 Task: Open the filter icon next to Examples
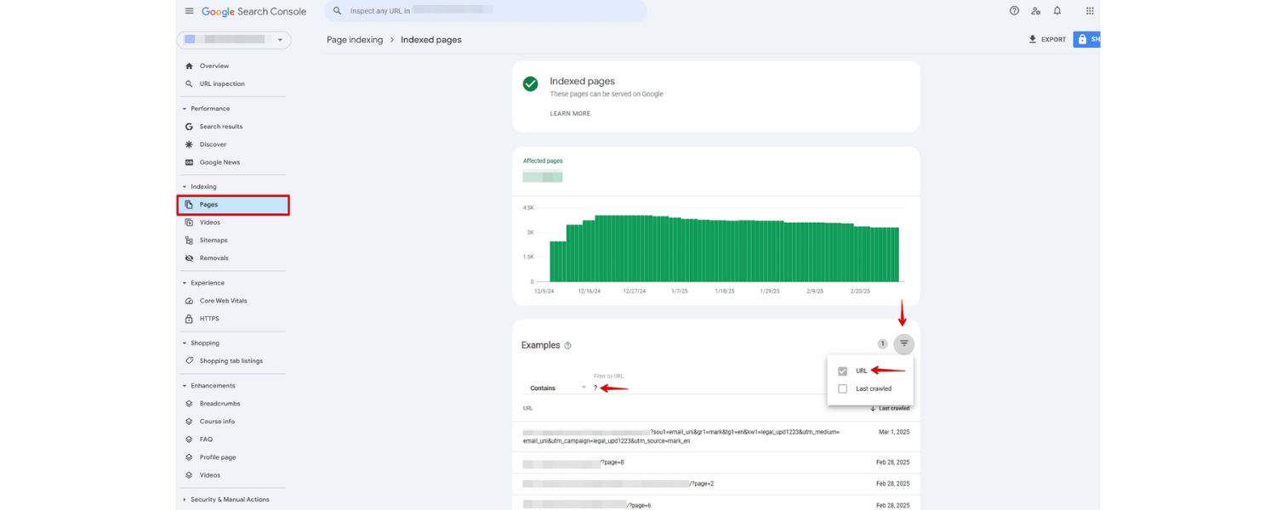click(903, 343)
